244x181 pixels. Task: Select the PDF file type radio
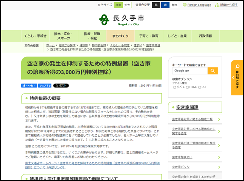pos(199,87)
